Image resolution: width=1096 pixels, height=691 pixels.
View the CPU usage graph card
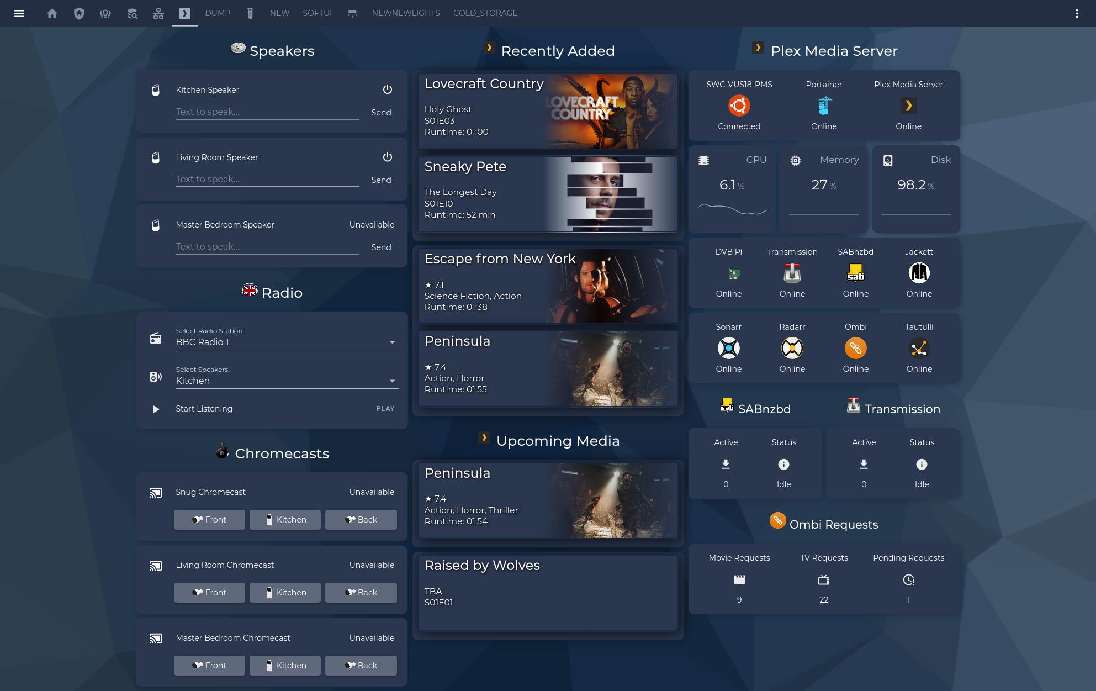[732, 189]
